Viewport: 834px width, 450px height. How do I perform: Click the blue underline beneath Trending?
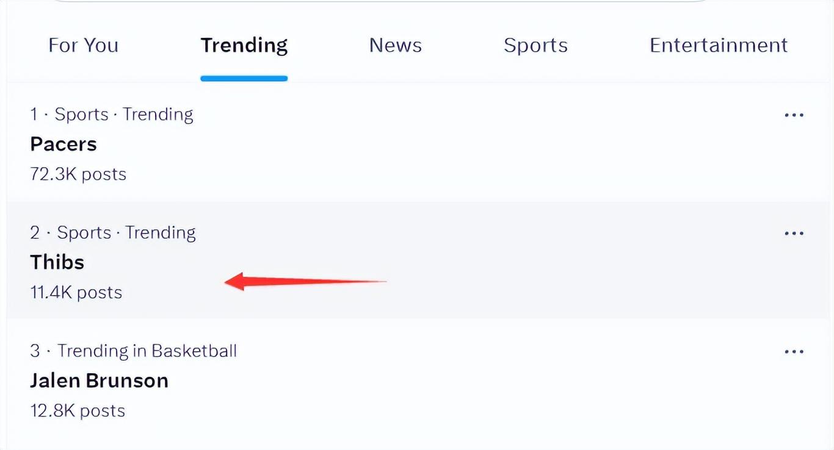(x=244, y=78)
